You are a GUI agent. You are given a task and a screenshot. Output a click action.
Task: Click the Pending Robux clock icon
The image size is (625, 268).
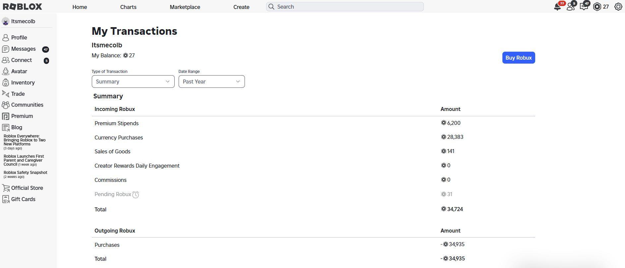click(136, 195)
